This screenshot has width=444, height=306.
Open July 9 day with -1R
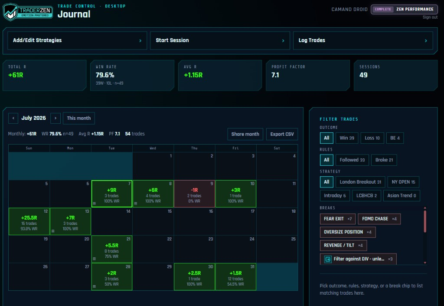pos(195,194)
